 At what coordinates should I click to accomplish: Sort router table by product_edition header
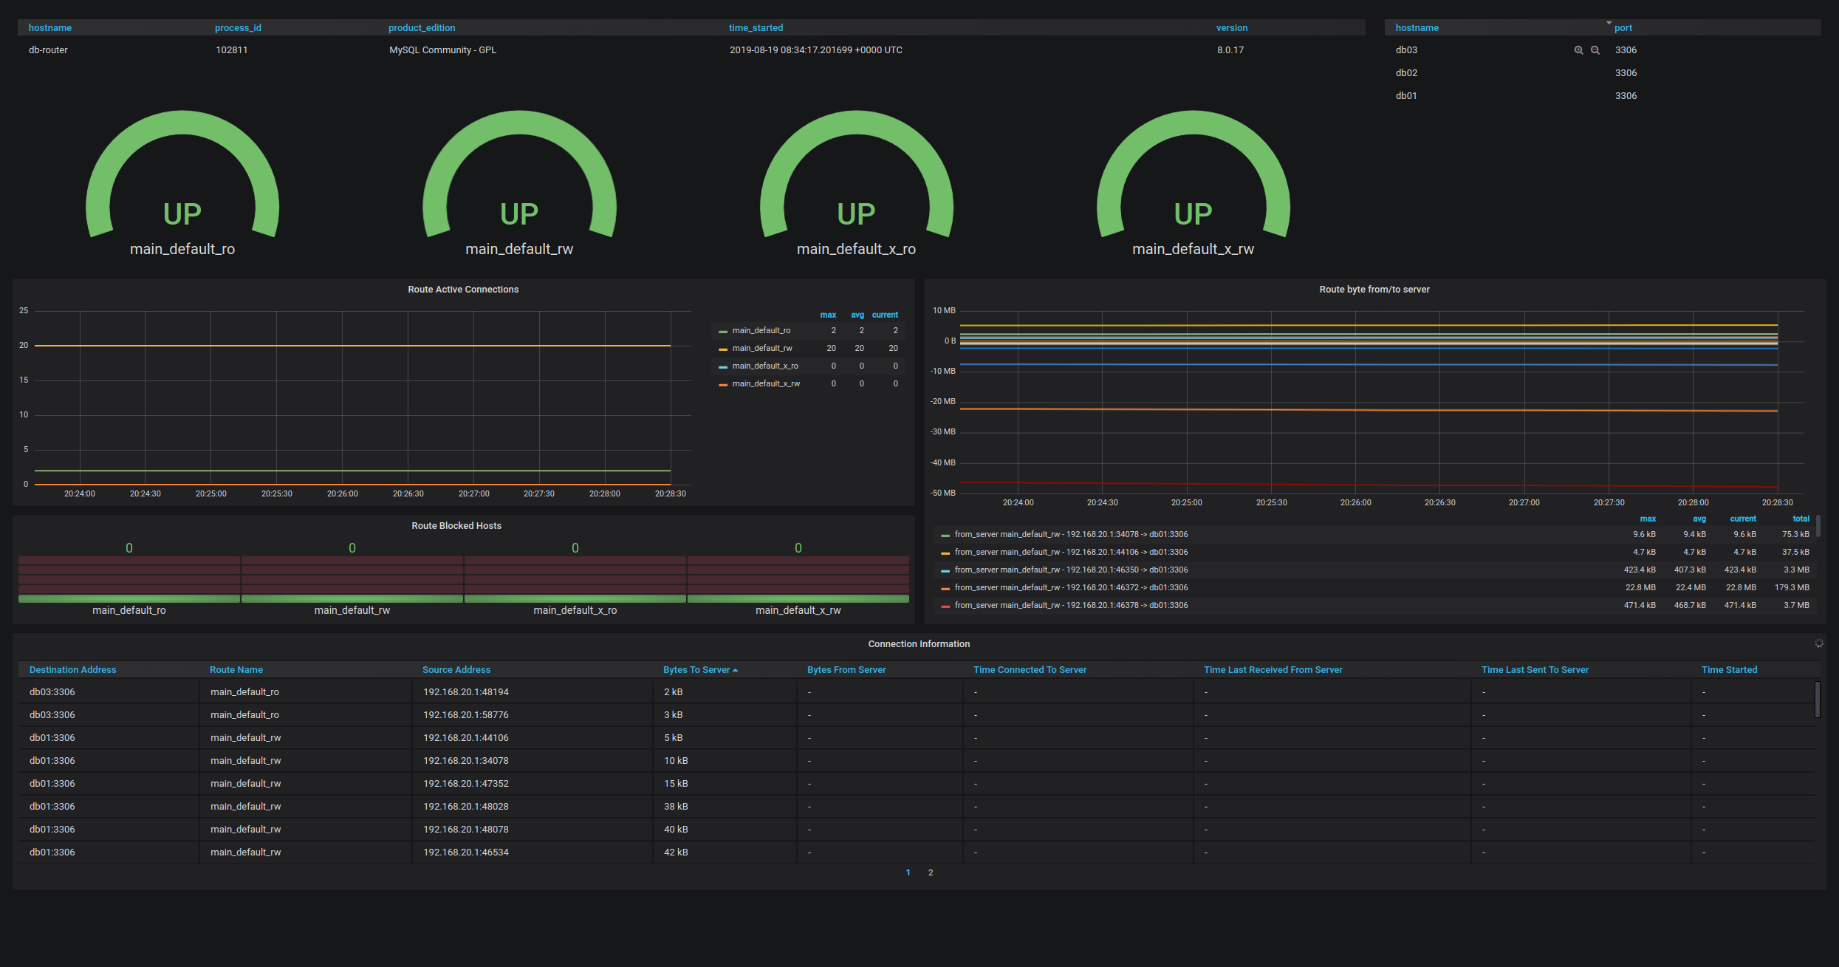422,28
